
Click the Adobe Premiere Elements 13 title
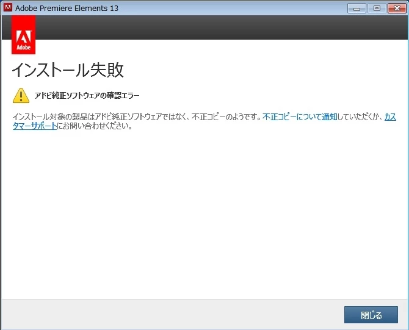67,8
